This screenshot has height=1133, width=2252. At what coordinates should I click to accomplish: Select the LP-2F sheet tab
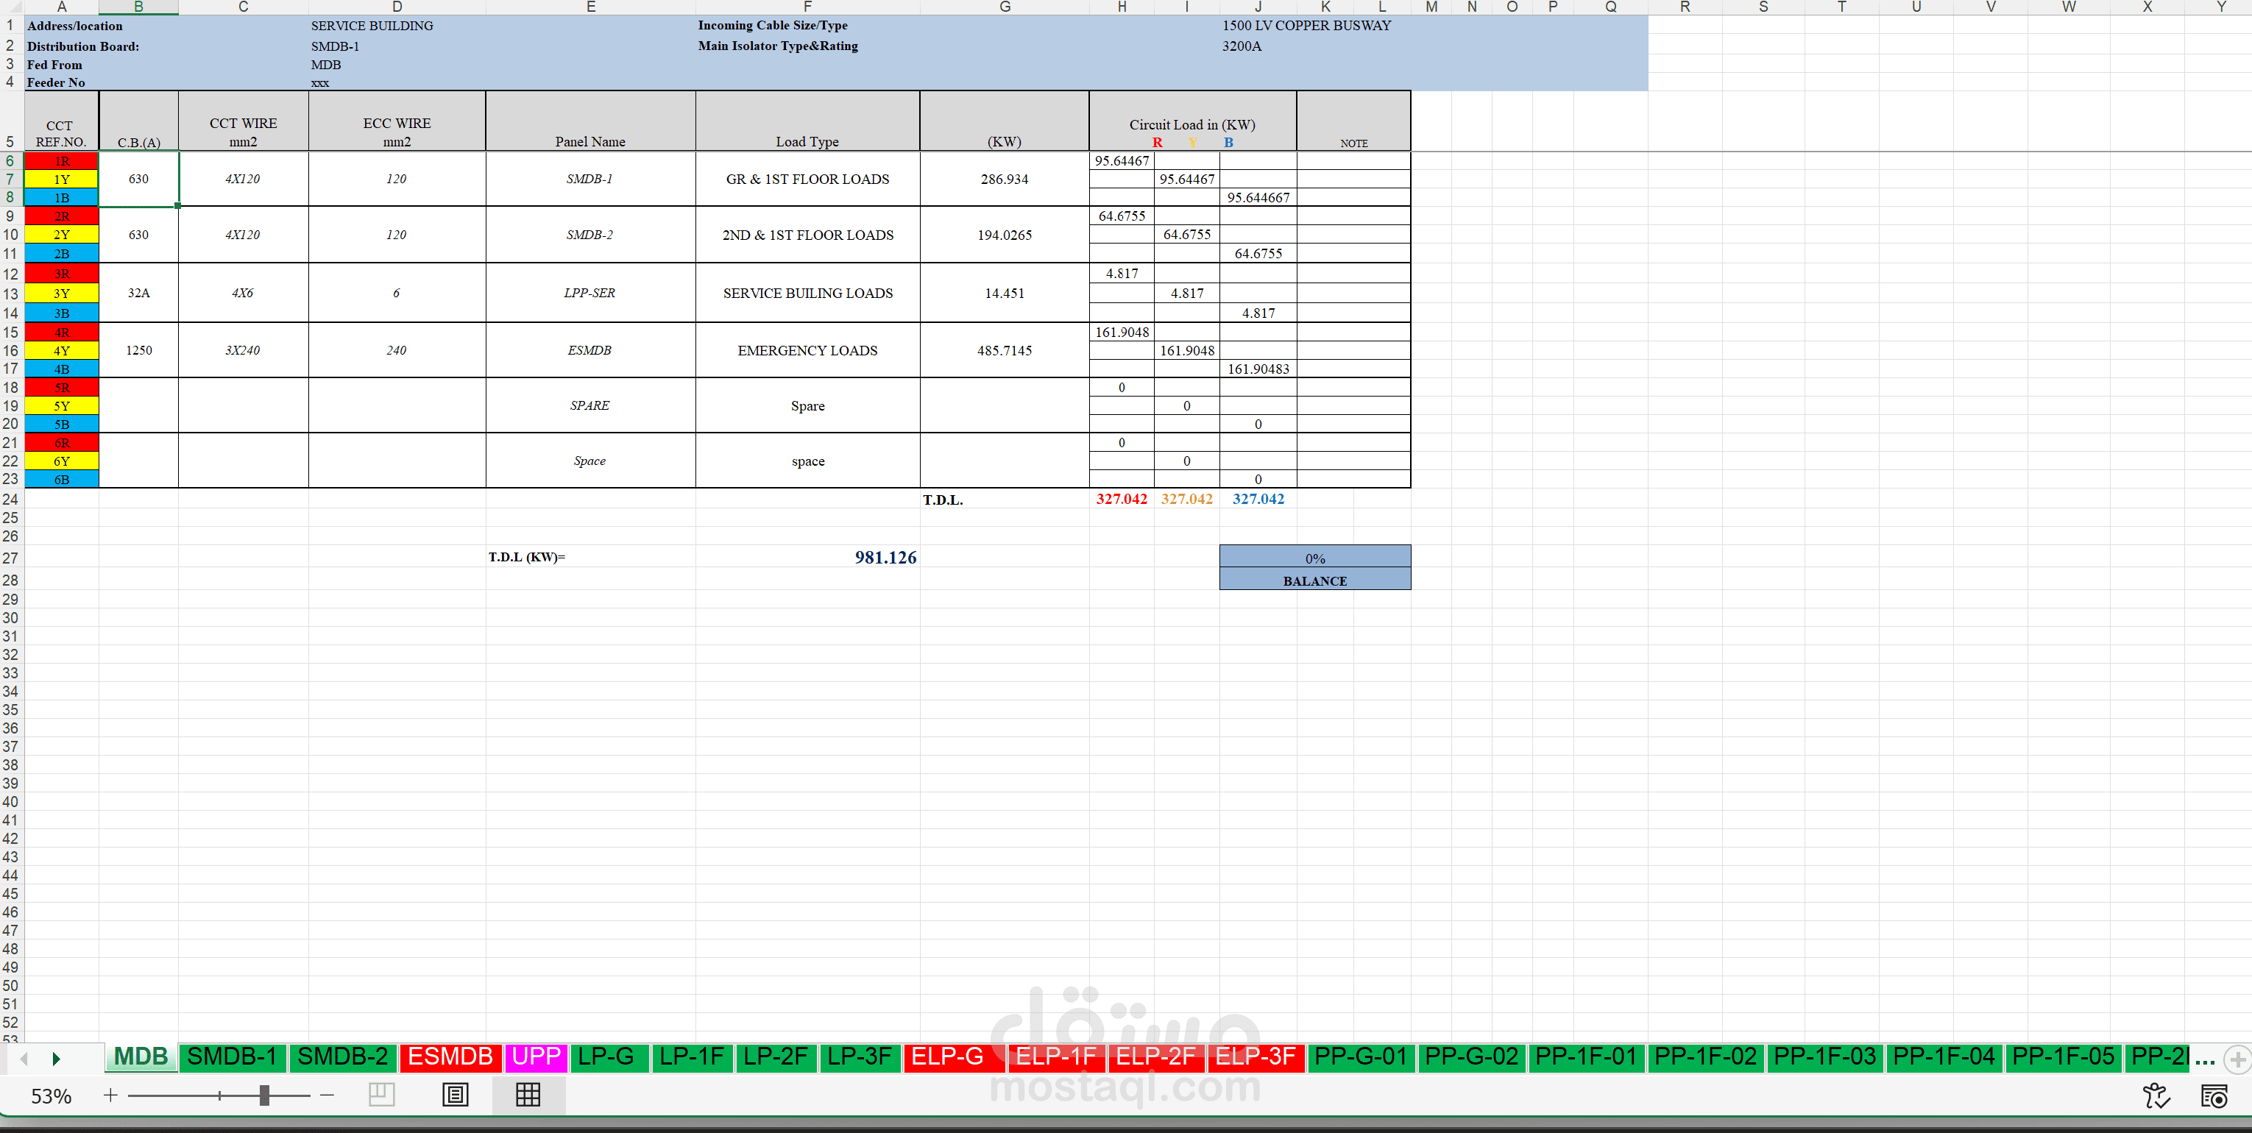[x=776, y=1057]
